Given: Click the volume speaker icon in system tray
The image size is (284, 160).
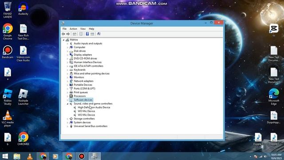Looking at the screenshot, I should [265, 156].
